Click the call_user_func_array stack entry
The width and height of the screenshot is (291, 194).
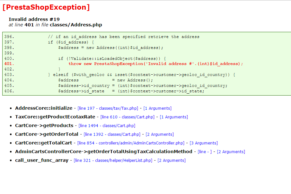point(42,160)
